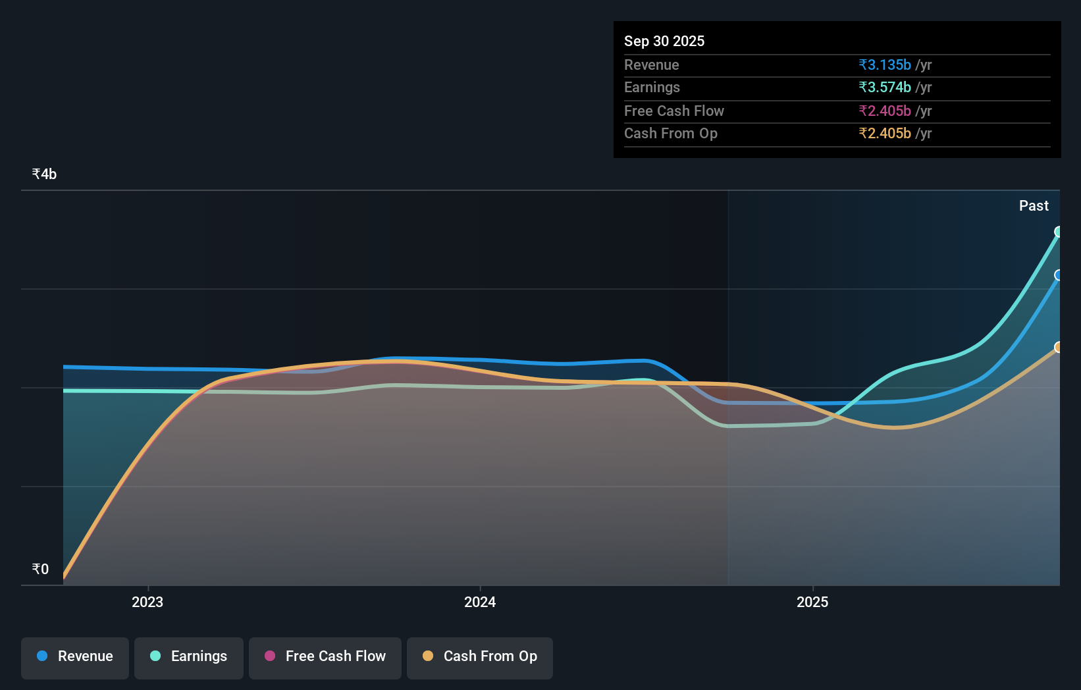Click the rupee symbol beside the Revenue value
Viewport: 1081px width, 690px height.
(863, 65)
